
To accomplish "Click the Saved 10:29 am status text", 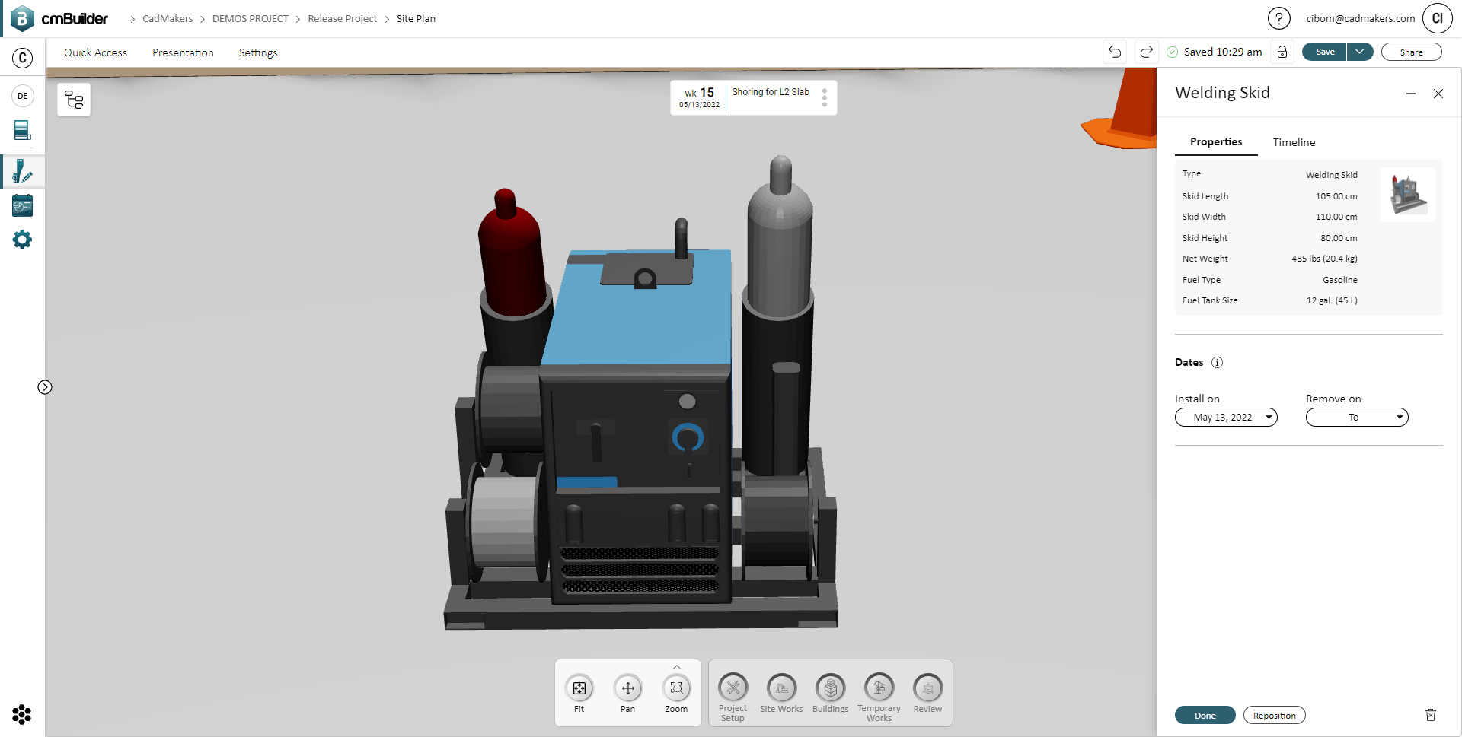I will pos(1222,52).
